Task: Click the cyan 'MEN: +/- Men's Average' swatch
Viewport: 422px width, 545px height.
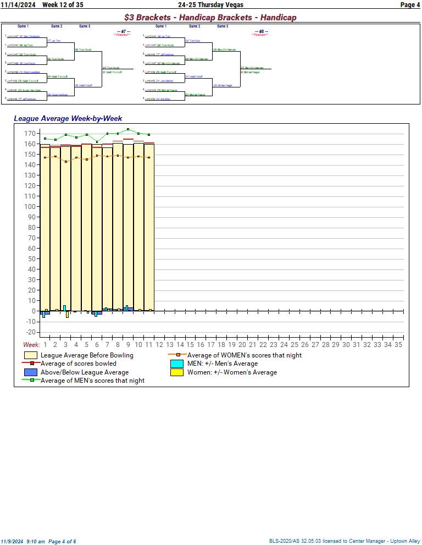Action: click(x=177, y=364)
